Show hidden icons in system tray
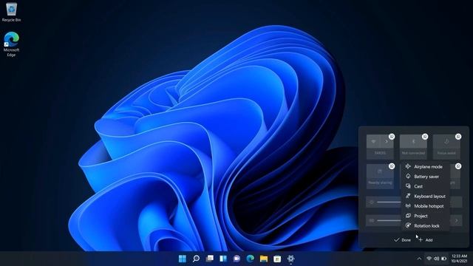Screen dimensions: 473x266 click(x=419, y=259)
